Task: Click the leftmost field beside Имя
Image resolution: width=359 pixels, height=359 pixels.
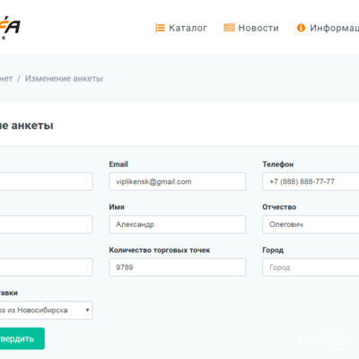Action: [46, 224]
